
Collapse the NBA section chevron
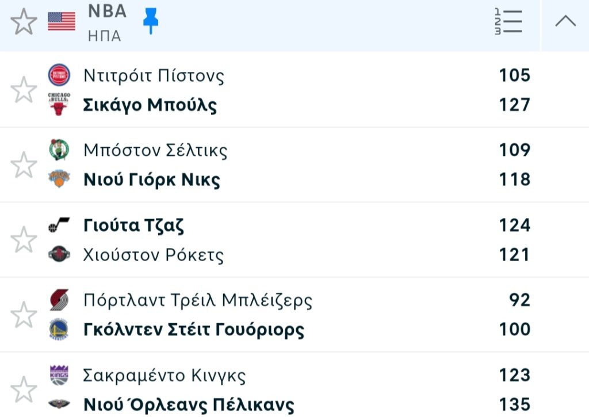565,22
